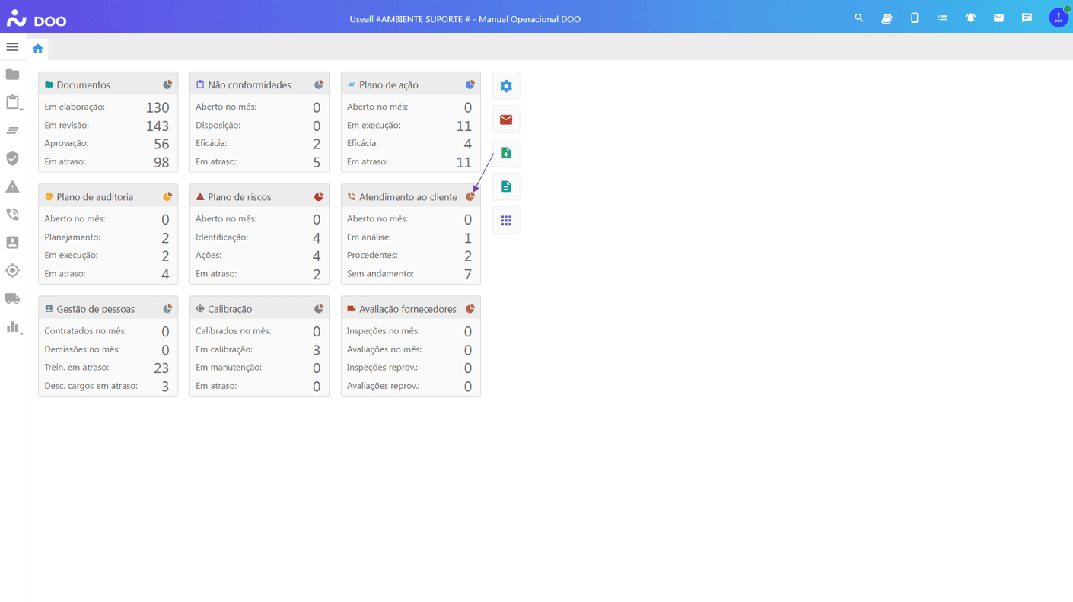
Task: Open the purple apps grid button
Action: (506, 221)
